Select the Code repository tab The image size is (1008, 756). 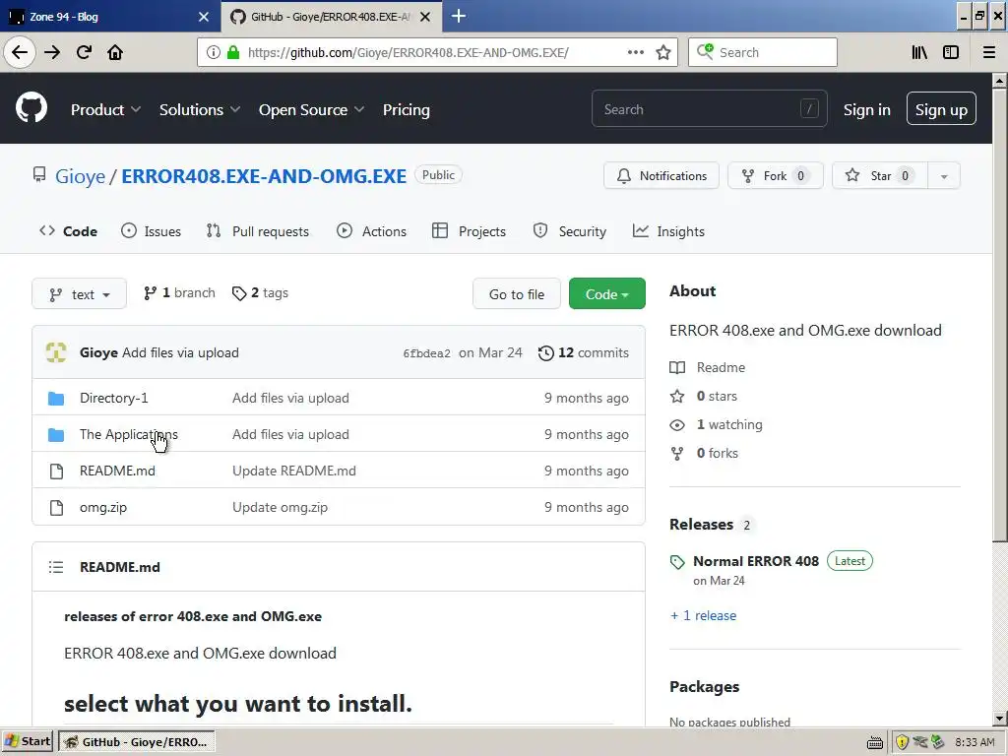coord(68,231)
